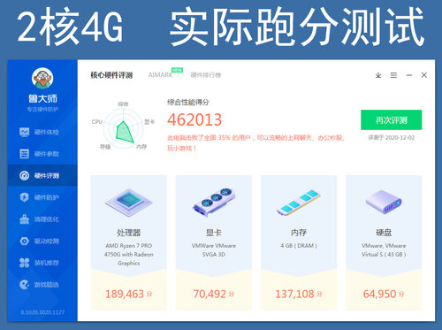Click the 存储 label on radar chart

(105, 147)
